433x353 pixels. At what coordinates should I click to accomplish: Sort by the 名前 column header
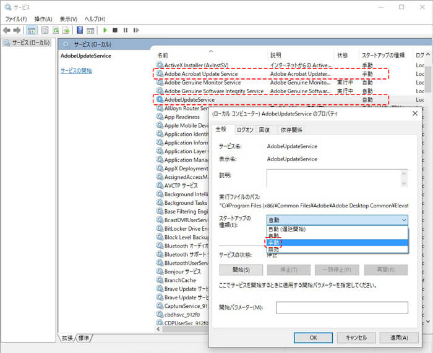click(x=211, y=56)
